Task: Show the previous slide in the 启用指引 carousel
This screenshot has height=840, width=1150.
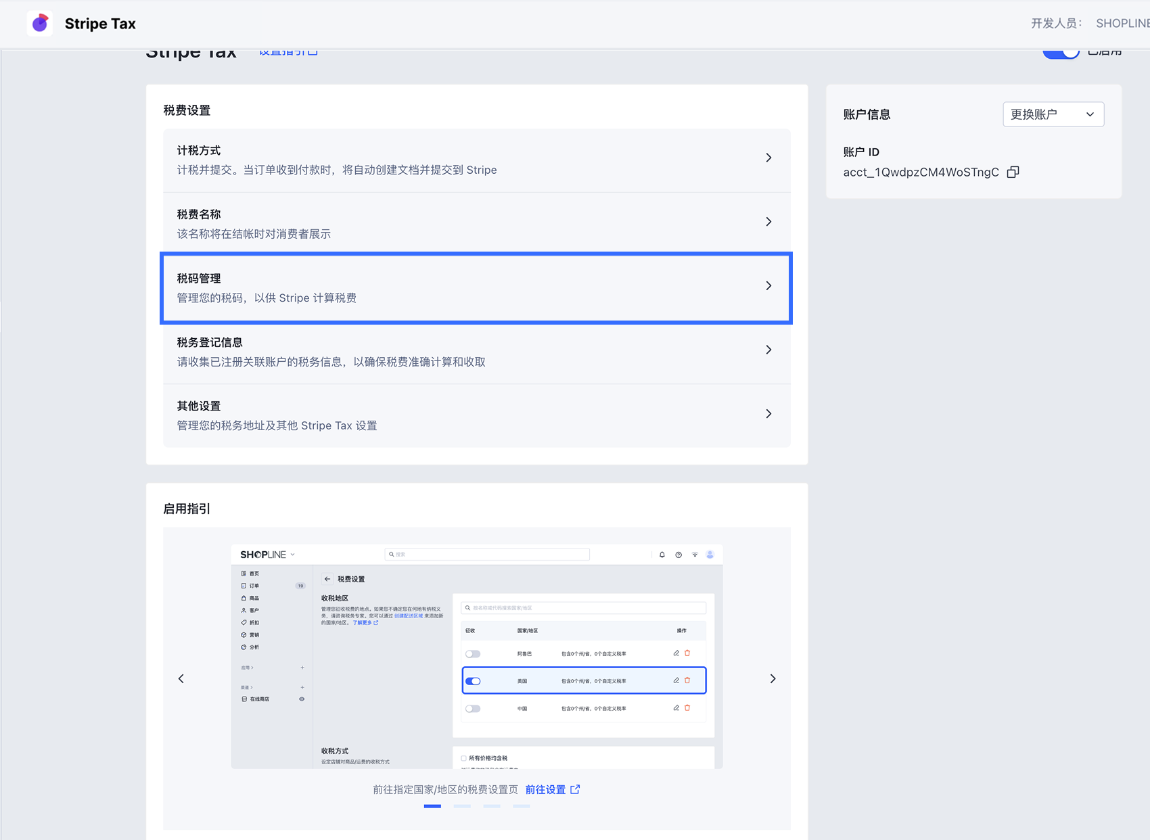Action: pyautogui.click(x=181, y=678)
